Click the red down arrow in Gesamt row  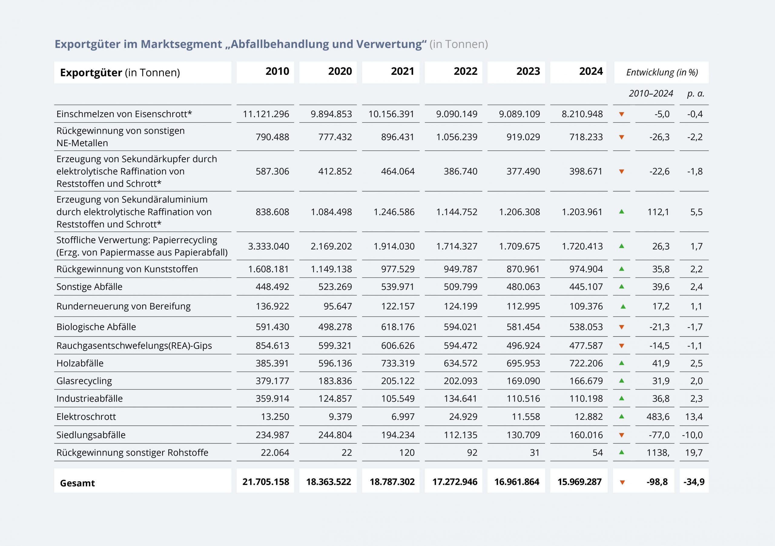point(622,482)
